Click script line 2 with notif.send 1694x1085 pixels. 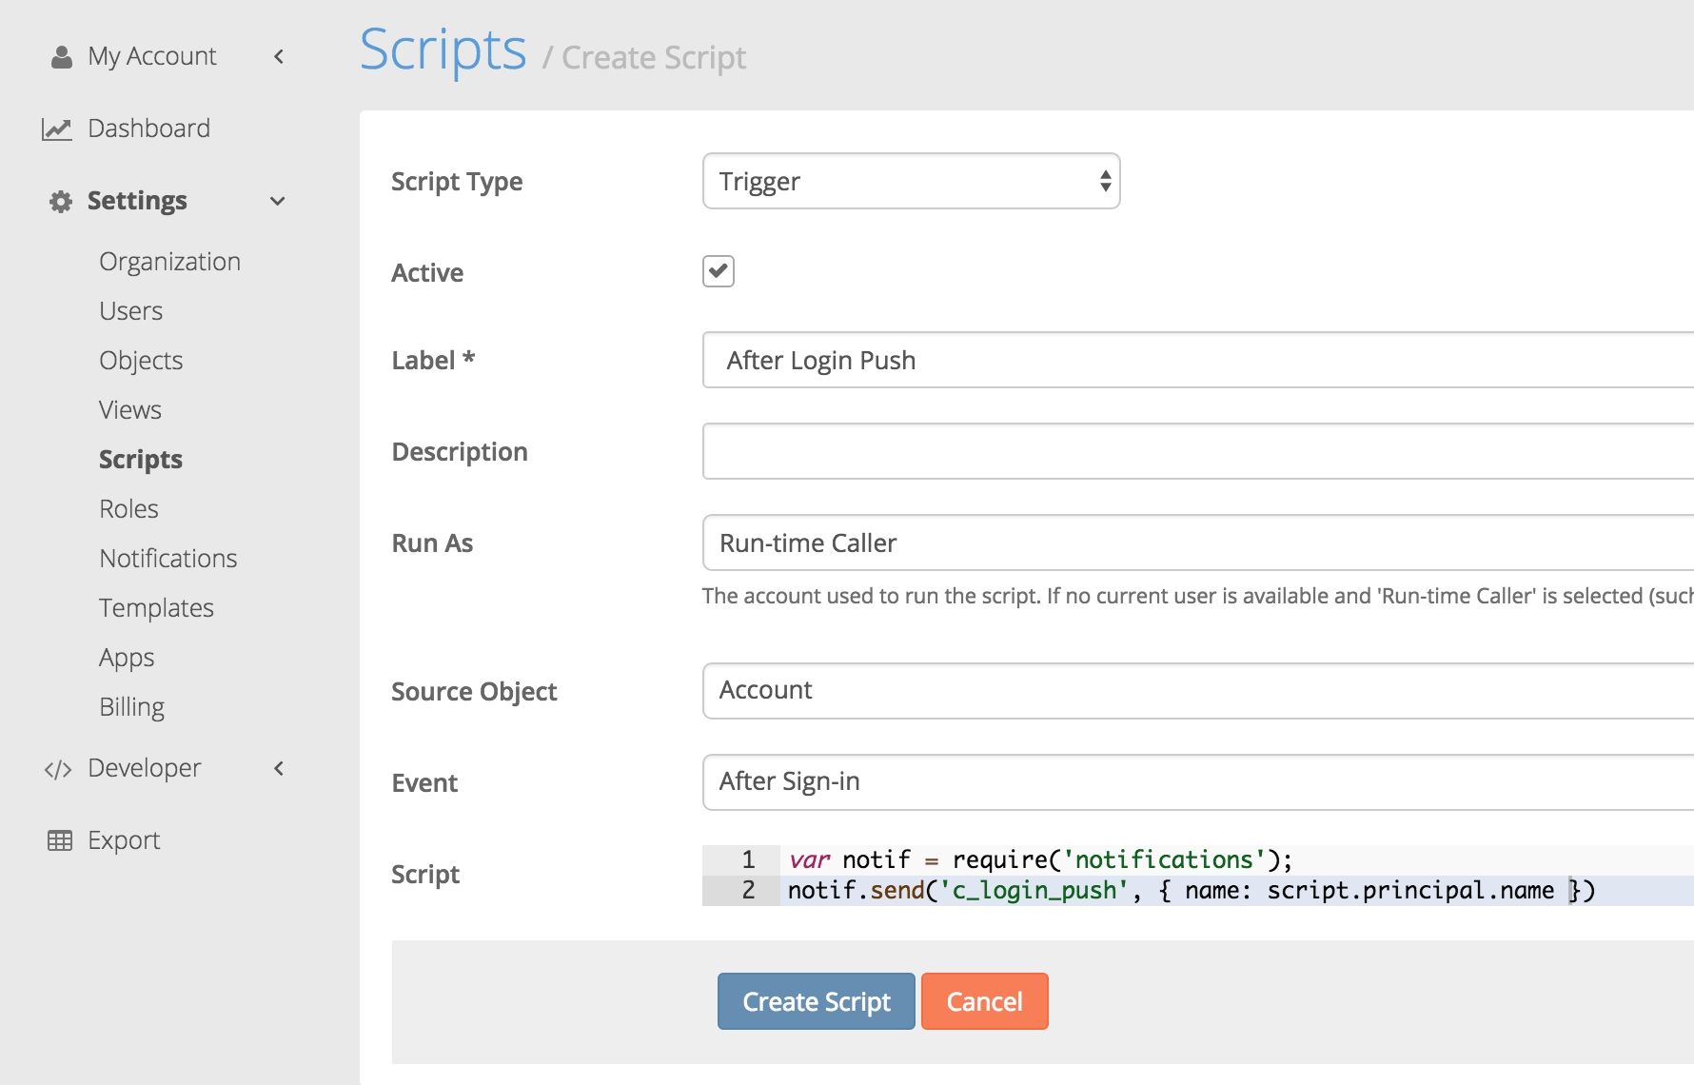(x=1192, y=891)
